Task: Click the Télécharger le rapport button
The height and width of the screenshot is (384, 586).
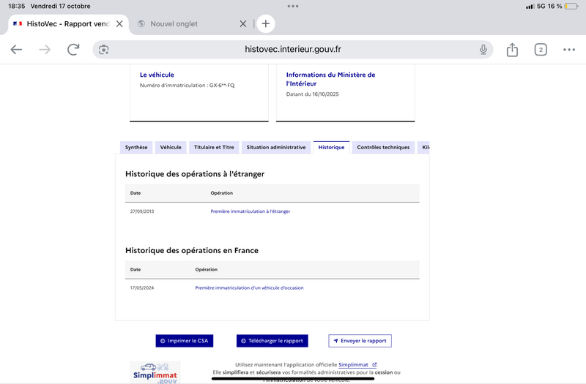Action: [272, 341]
